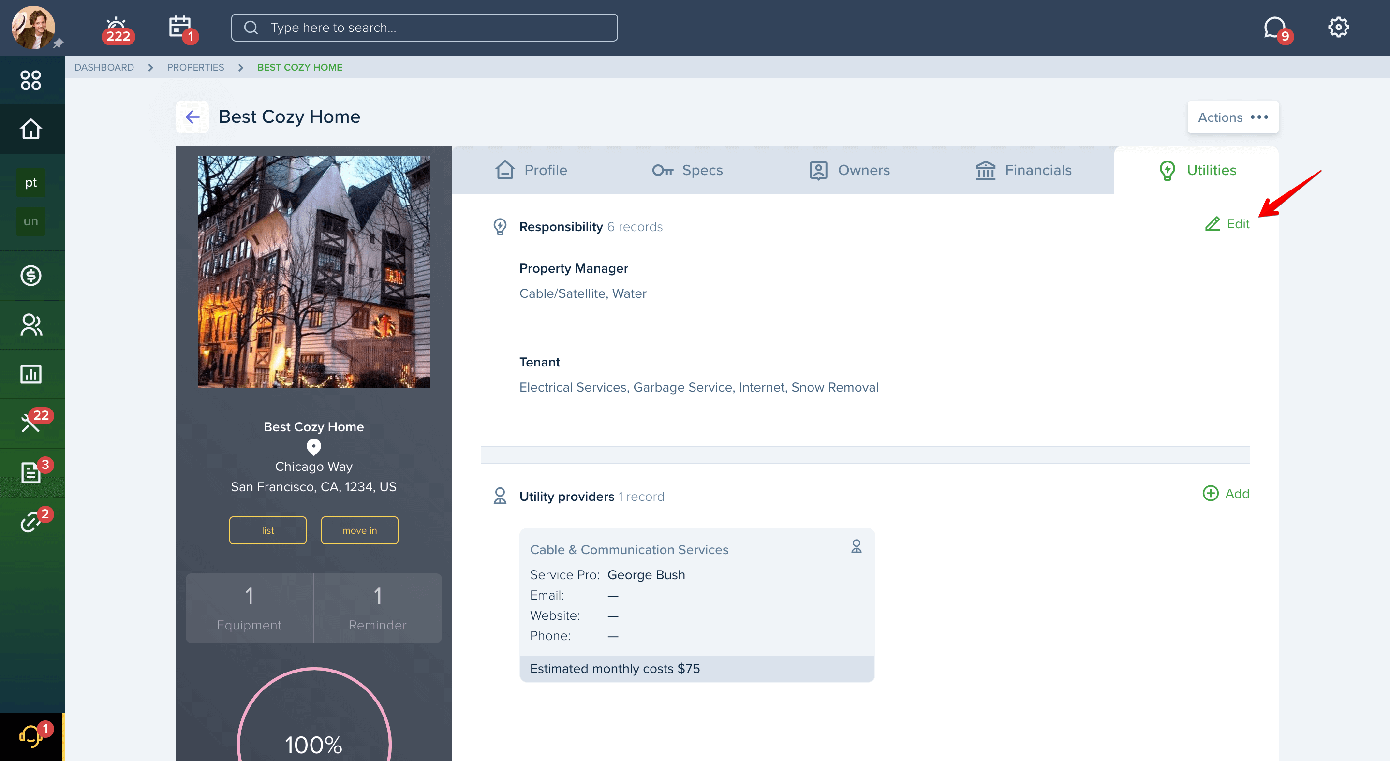The image size is (1390, 761).
Task: Switch to the Specs tab
Action: pos(687,170)
